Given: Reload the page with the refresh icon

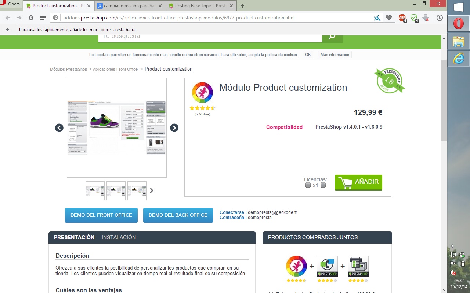Looking at the screenshot, I should tap(31, 18).
